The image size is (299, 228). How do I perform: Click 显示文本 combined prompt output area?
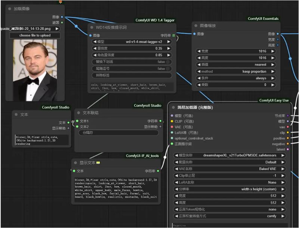pyautogui.click(x=116, y=190)
